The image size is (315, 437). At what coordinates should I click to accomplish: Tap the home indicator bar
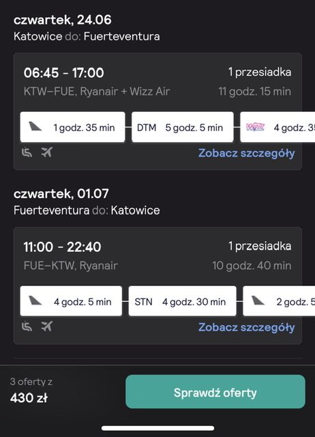157,428
